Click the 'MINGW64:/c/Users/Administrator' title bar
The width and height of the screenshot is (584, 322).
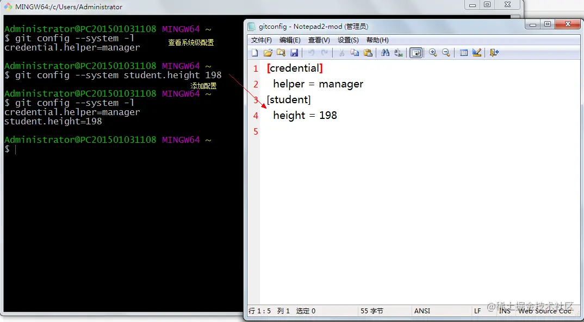coord(69,7)
